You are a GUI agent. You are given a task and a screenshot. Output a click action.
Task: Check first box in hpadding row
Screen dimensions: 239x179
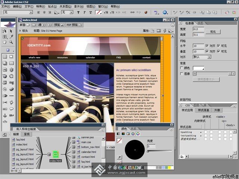(206, 132)
